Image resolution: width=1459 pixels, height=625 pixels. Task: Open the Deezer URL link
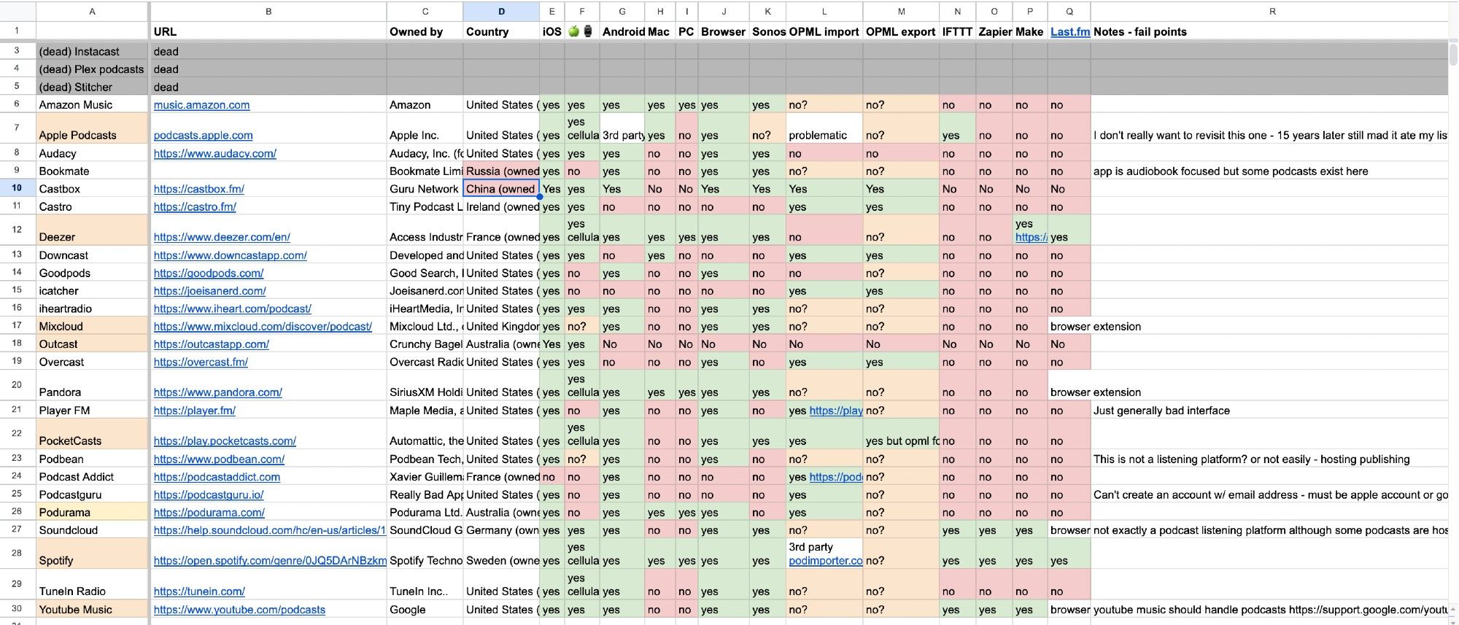pos(222,237)
